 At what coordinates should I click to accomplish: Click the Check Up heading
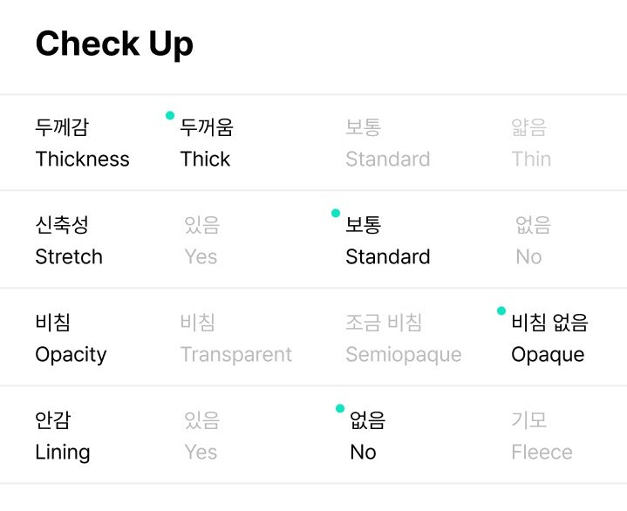(114, 44)
